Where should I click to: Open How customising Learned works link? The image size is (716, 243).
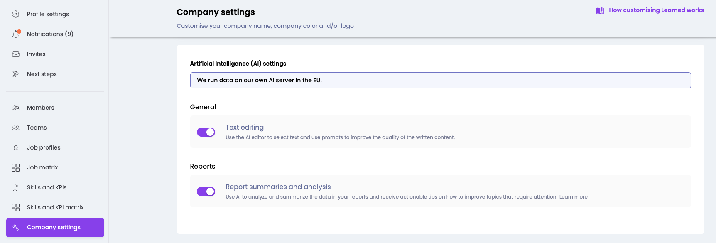coord(656,10)
